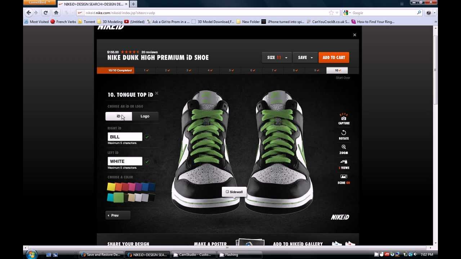Select the iD option

(118, 116)
